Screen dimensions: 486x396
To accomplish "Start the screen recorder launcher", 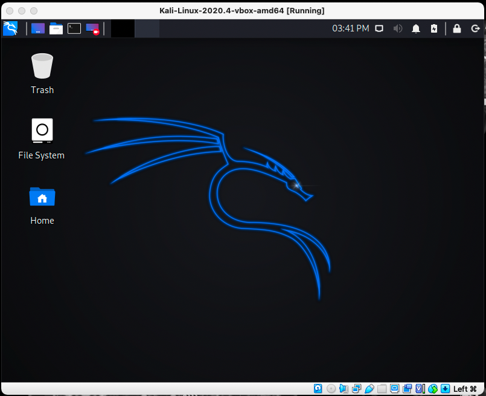I will pyautogui.click(x=92, y=28).
